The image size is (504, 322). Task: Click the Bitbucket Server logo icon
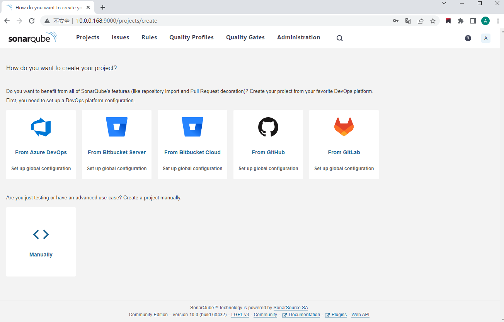point(117,127)
